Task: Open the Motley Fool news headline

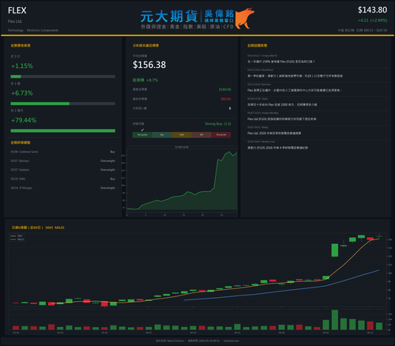Action: (277, 148)
